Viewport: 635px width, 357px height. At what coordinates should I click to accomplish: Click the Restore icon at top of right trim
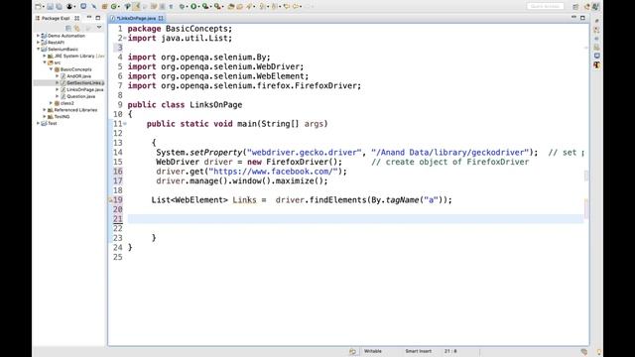tap(596, 21)
